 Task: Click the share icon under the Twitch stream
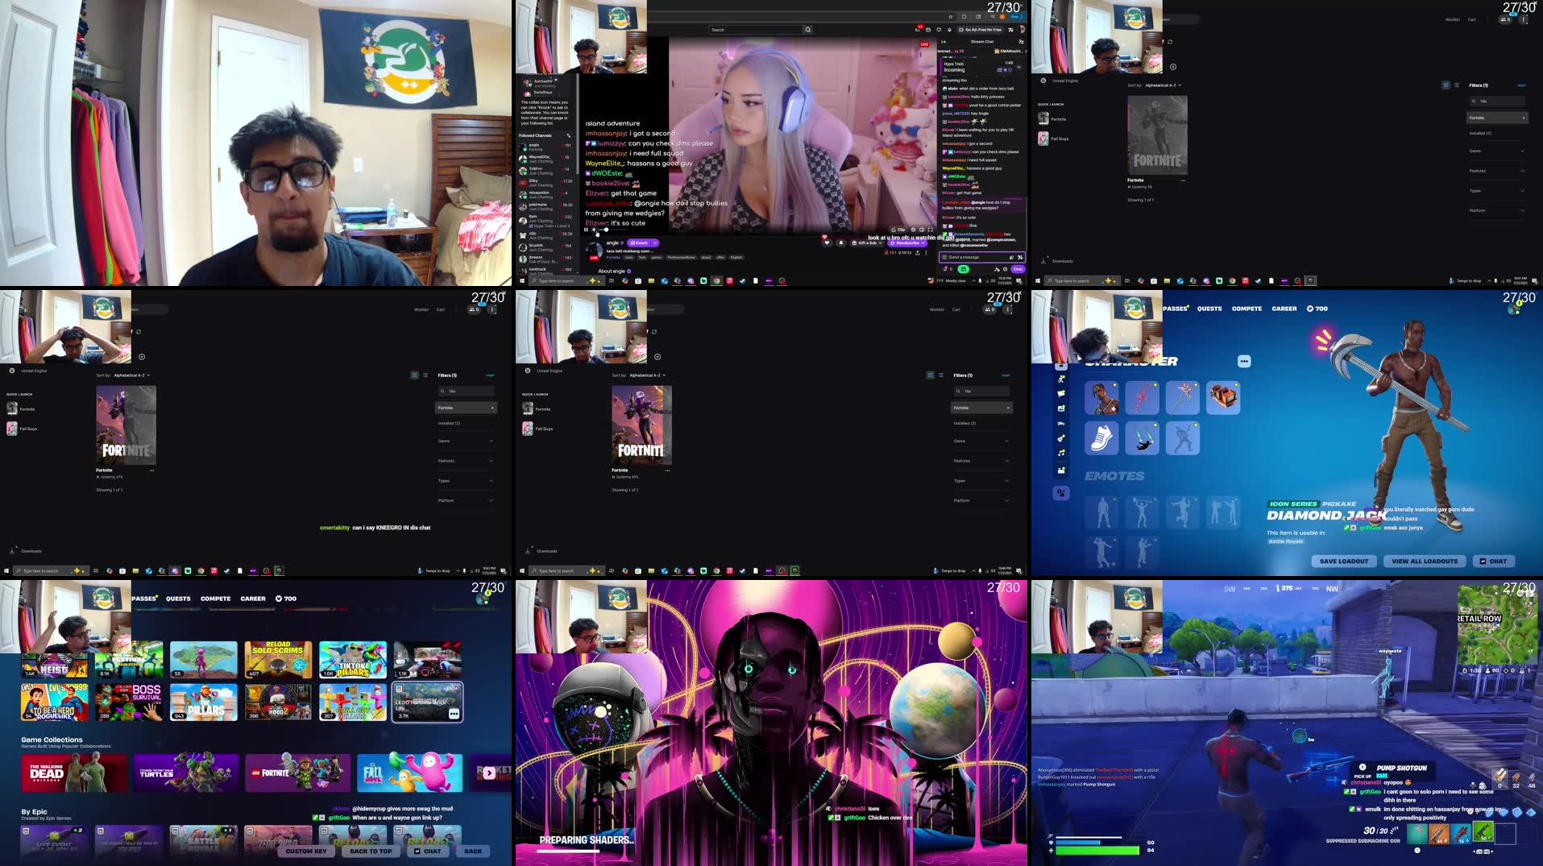917,252
